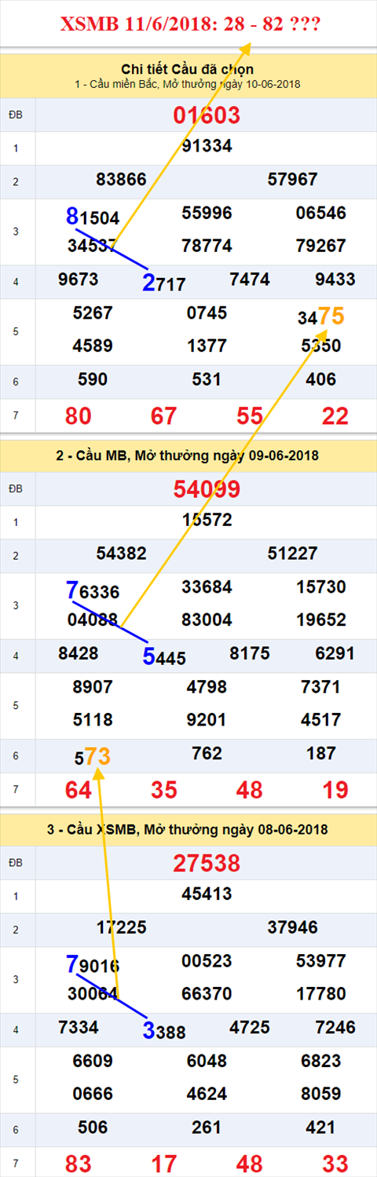Viewport: 377px width, 1177px height.
Task: Select the heading 3 - Cầu XSMB 08-06-2018
Action: pyautogui.click(x=188, y=830)
